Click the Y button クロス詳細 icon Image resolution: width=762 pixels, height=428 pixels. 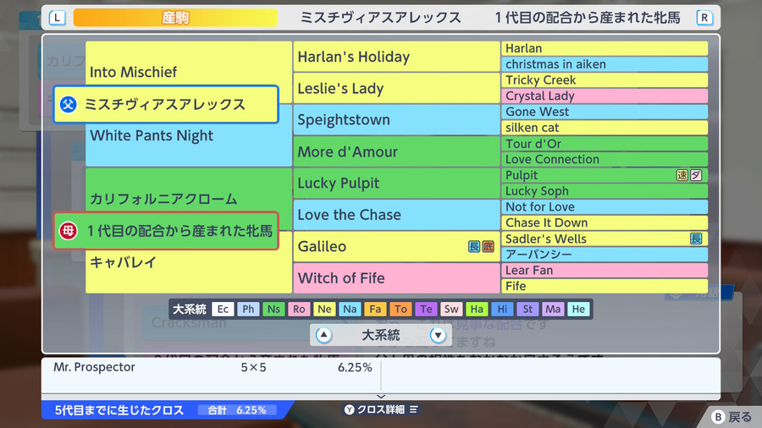tap(350, 409)
